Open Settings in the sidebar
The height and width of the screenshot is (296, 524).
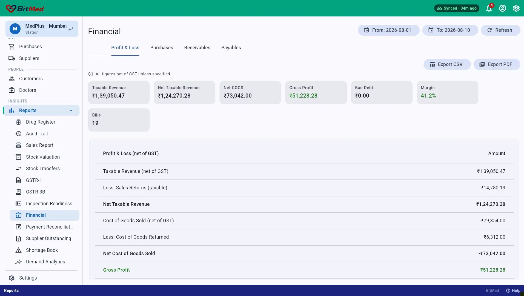pyautogui.click(x=41, y=278)
